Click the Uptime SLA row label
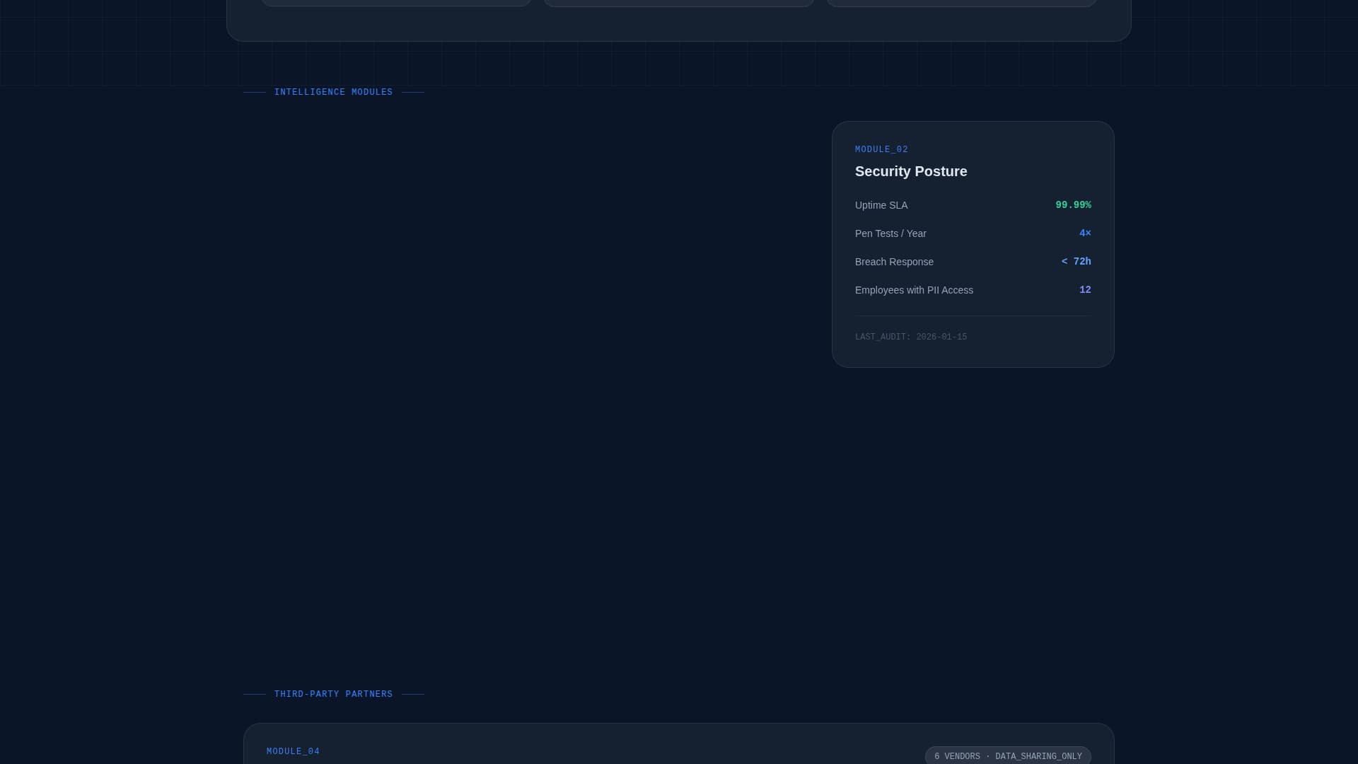The image size is (1358, 764). click(881, 206)
